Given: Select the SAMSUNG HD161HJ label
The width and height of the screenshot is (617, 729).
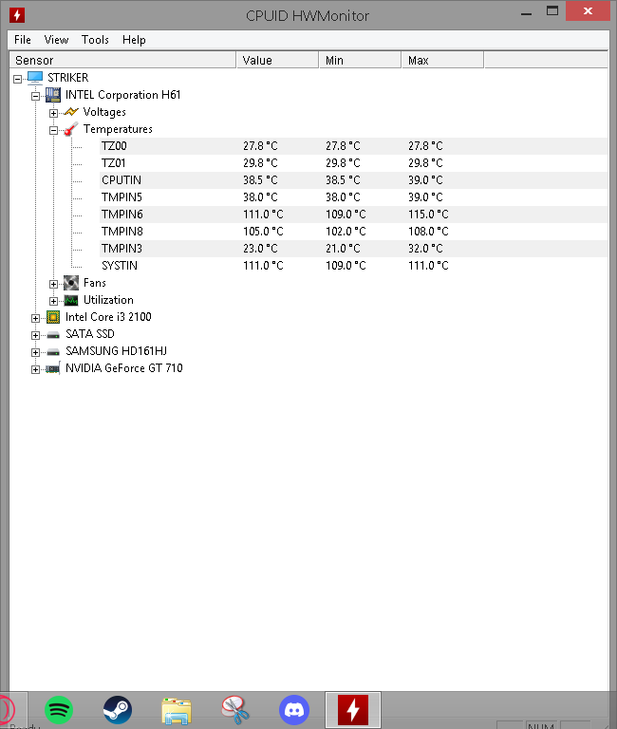Looking at the screenshot, I should click(x=116, y=351).
